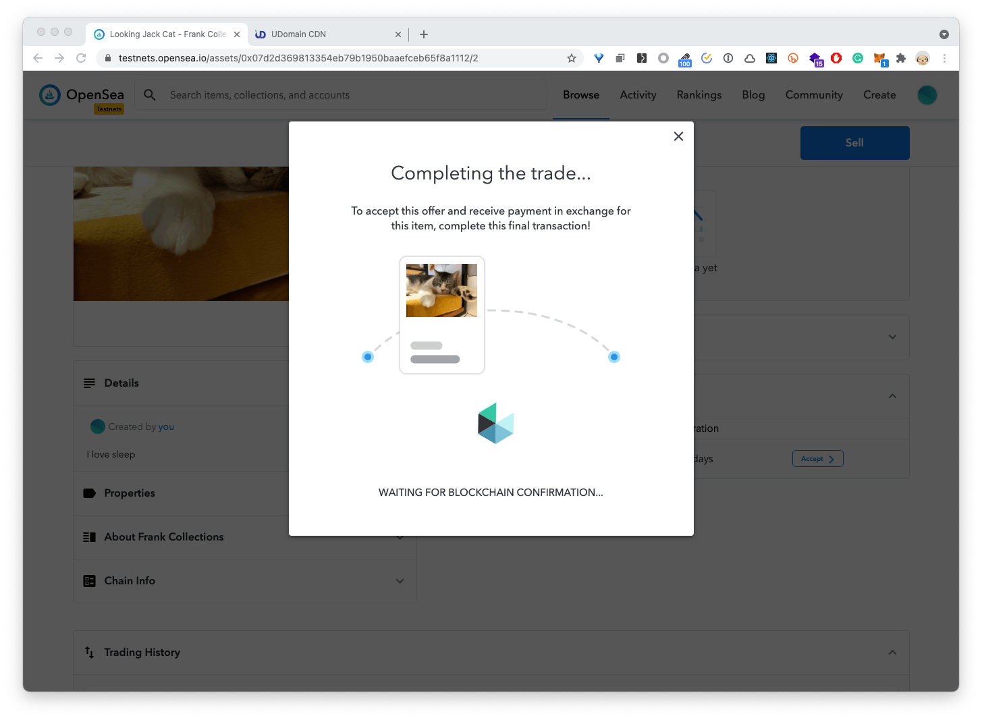Click the 'you' creator link

click(166, 427)
